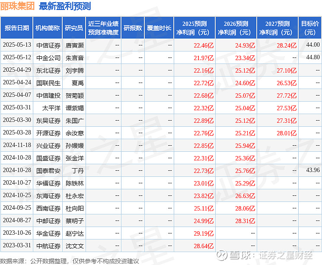Click the 23.01亿 profit value
This screenshot has width=322, height=265.
[204, 183]
